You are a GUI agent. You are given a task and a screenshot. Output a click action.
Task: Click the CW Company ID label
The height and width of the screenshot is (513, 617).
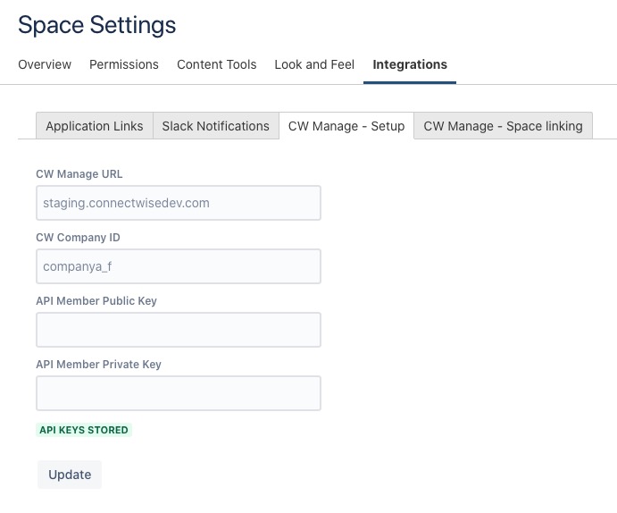tap(78, 238)
